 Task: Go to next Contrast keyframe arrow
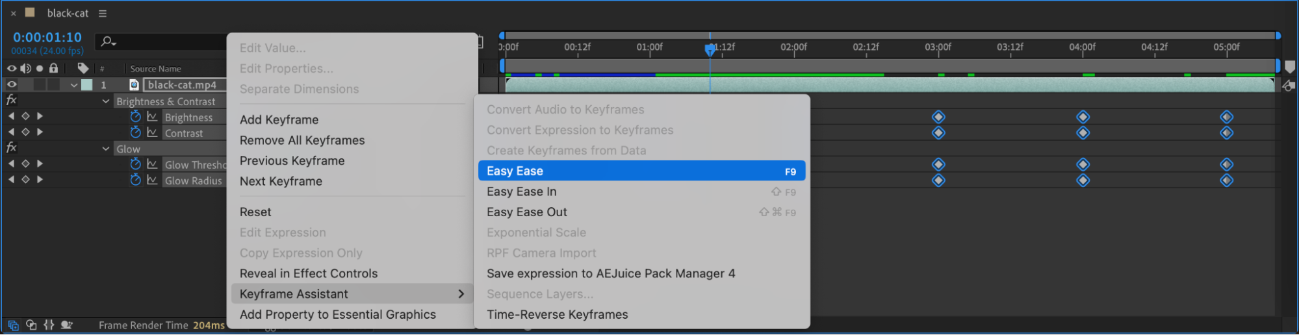40,132
